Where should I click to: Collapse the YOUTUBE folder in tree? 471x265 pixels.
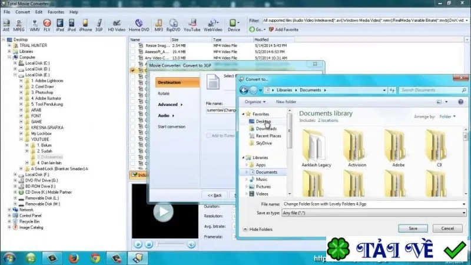click(21, 140)
